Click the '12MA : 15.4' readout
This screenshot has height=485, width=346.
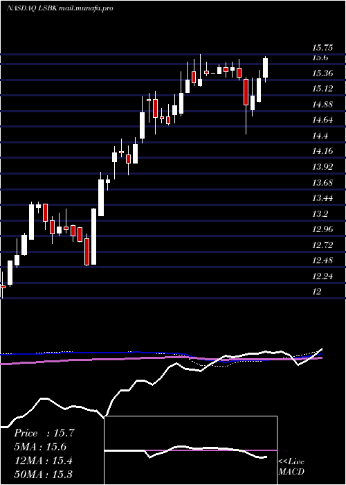click(43, 461)
